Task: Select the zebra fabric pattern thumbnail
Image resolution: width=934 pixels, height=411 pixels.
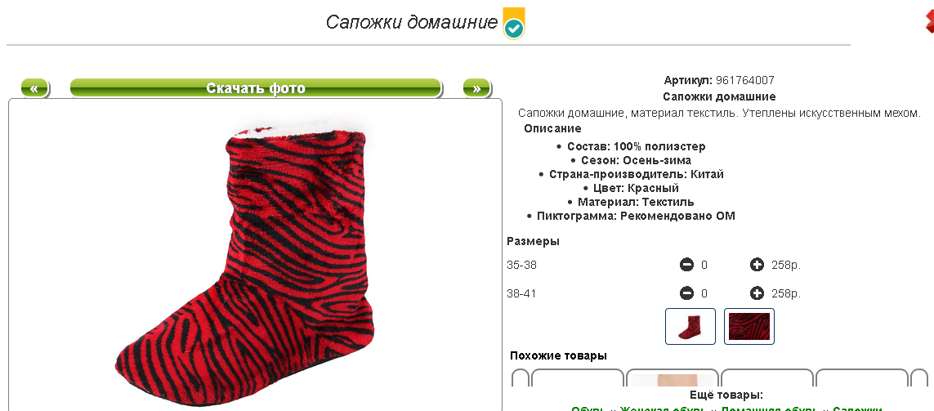Action: click(749, 326)
